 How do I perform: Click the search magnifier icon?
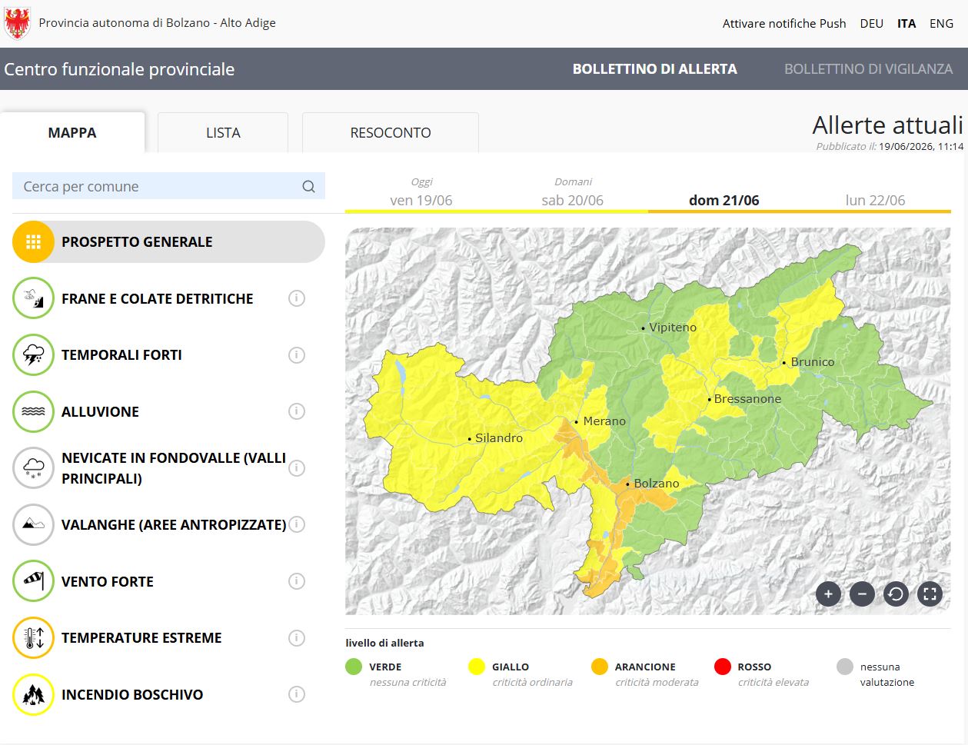(x=308, y=186)
